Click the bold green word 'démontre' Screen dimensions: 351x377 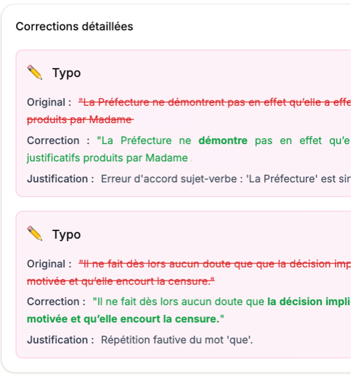point(223,140)
